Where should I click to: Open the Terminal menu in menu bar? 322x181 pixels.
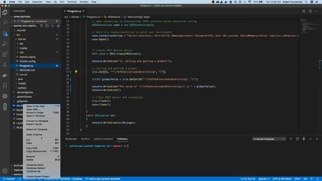pos(72,2)
